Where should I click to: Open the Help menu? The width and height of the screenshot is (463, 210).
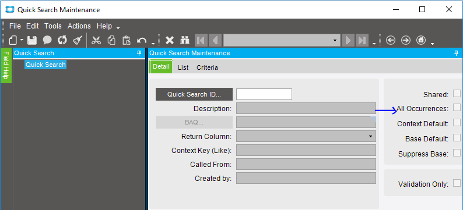coord(104,26)
